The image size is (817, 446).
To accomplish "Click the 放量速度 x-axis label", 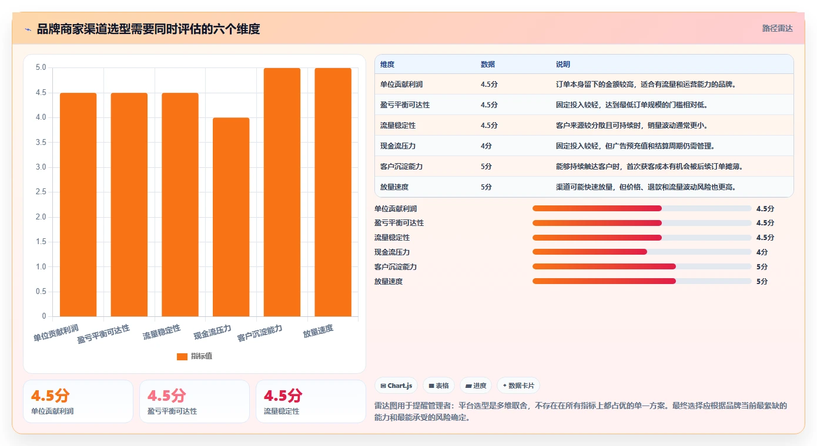I will coord(319,331).
